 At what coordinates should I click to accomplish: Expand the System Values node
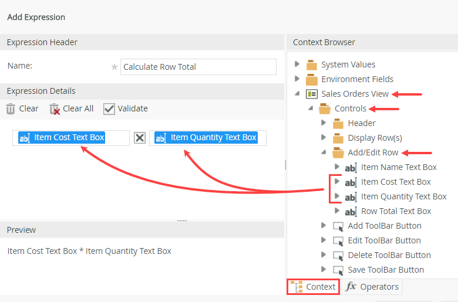pos(297,64)
